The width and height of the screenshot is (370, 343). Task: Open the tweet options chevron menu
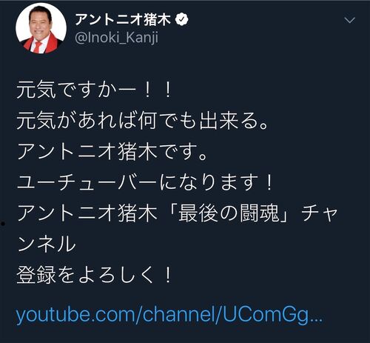[x=349, y=20]
